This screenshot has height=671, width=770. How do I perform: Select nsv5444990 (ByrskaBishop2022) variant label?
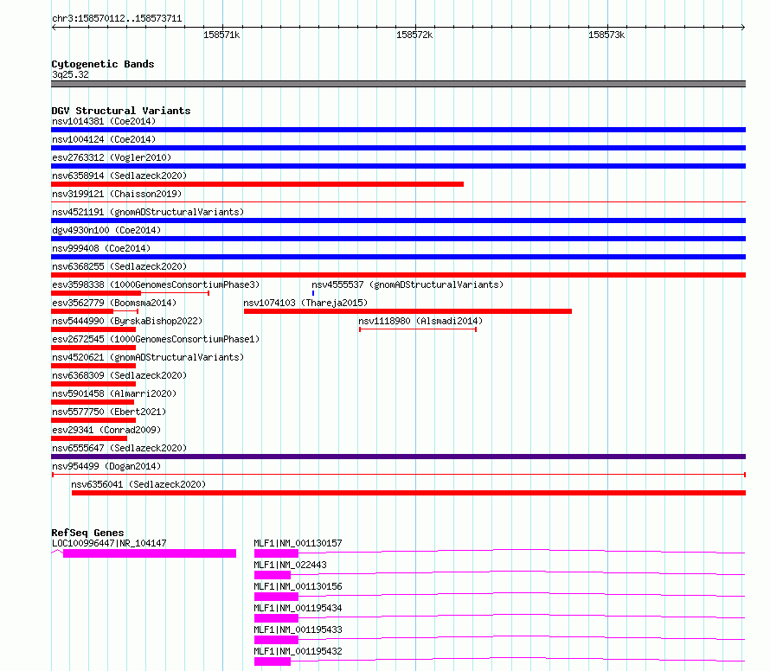click(127, 321)
